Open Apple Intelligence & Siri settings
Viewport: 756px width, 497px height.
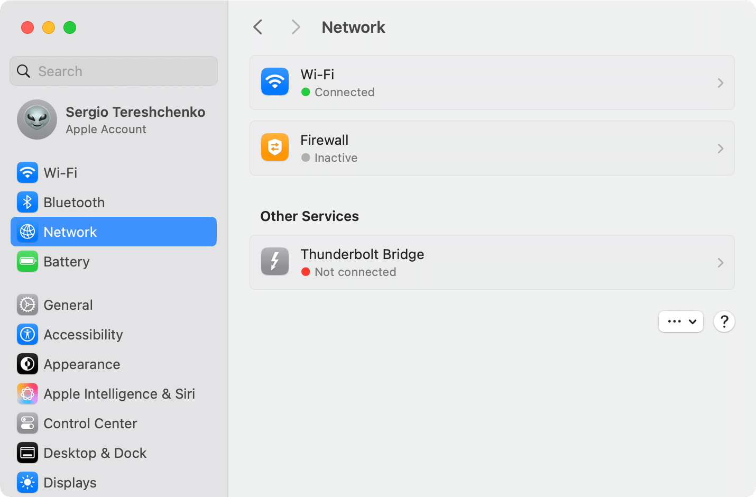27,393
